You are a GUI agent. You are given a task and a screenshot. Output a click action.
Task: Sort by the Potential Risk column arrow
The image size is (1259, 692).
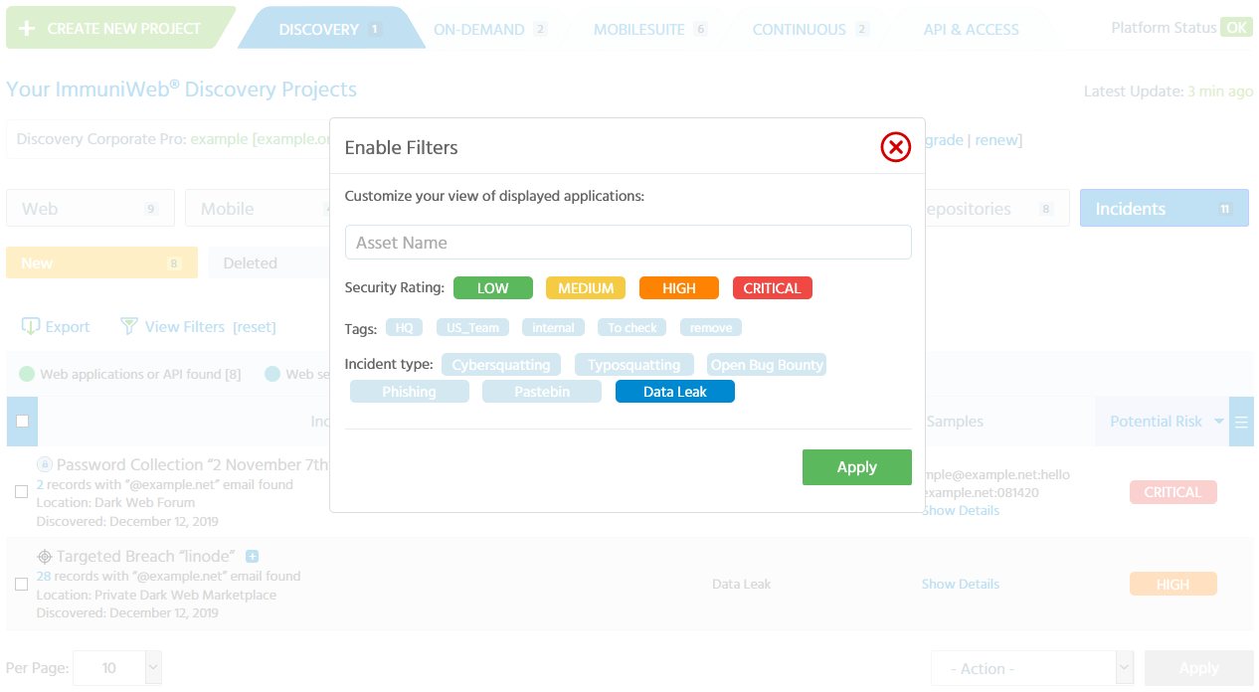coord(1219,422)
